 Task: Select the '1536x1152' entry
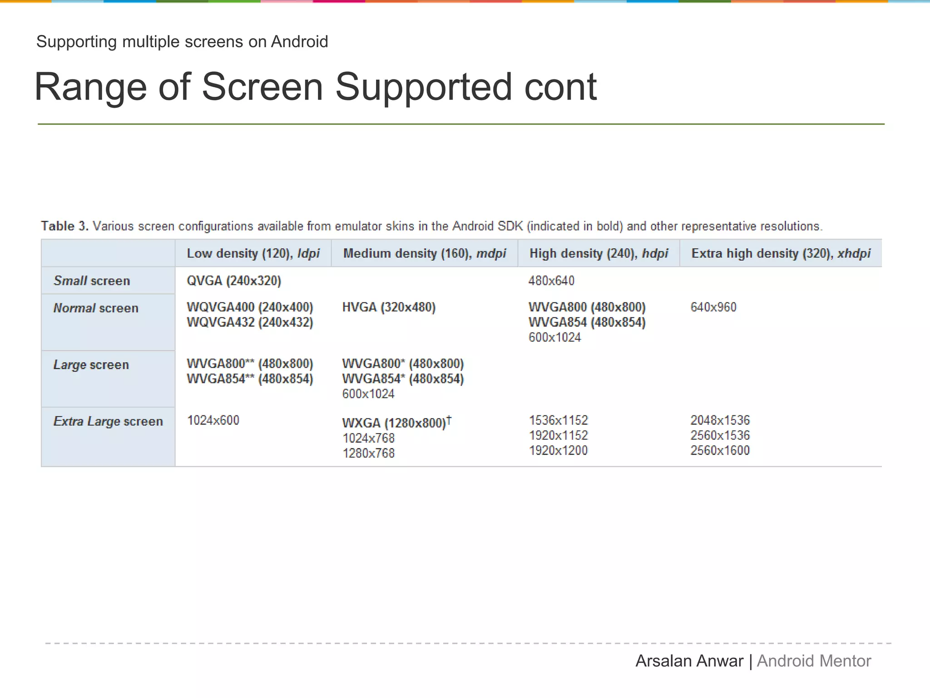coord(558,420)
